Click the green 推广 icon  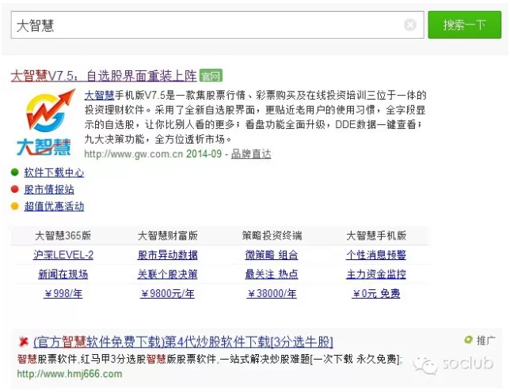469,341
